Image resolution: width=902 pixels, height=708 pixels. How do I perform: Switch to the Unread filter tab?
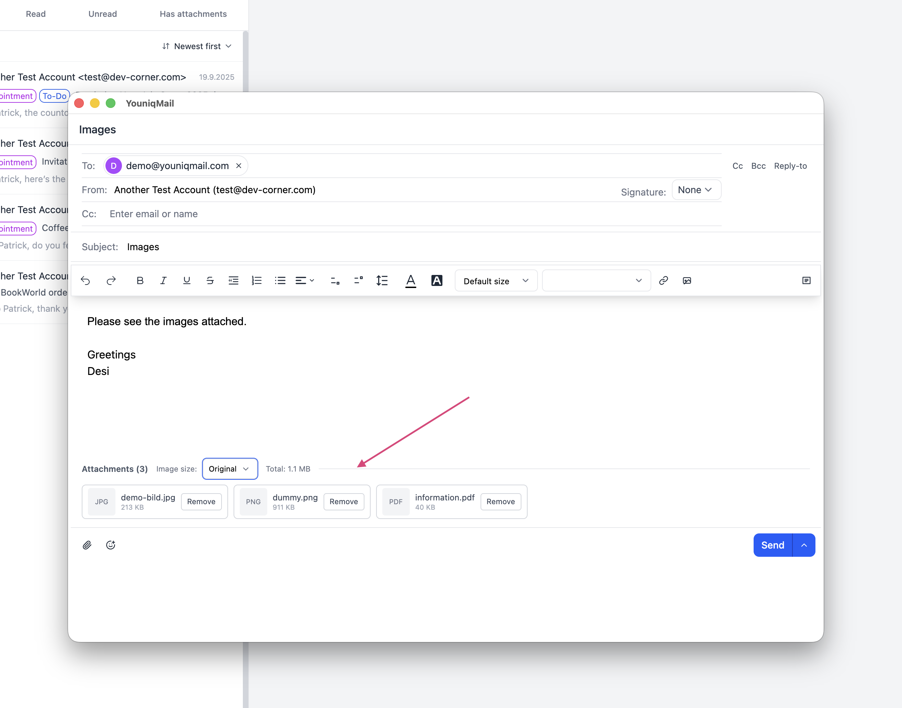102,14
